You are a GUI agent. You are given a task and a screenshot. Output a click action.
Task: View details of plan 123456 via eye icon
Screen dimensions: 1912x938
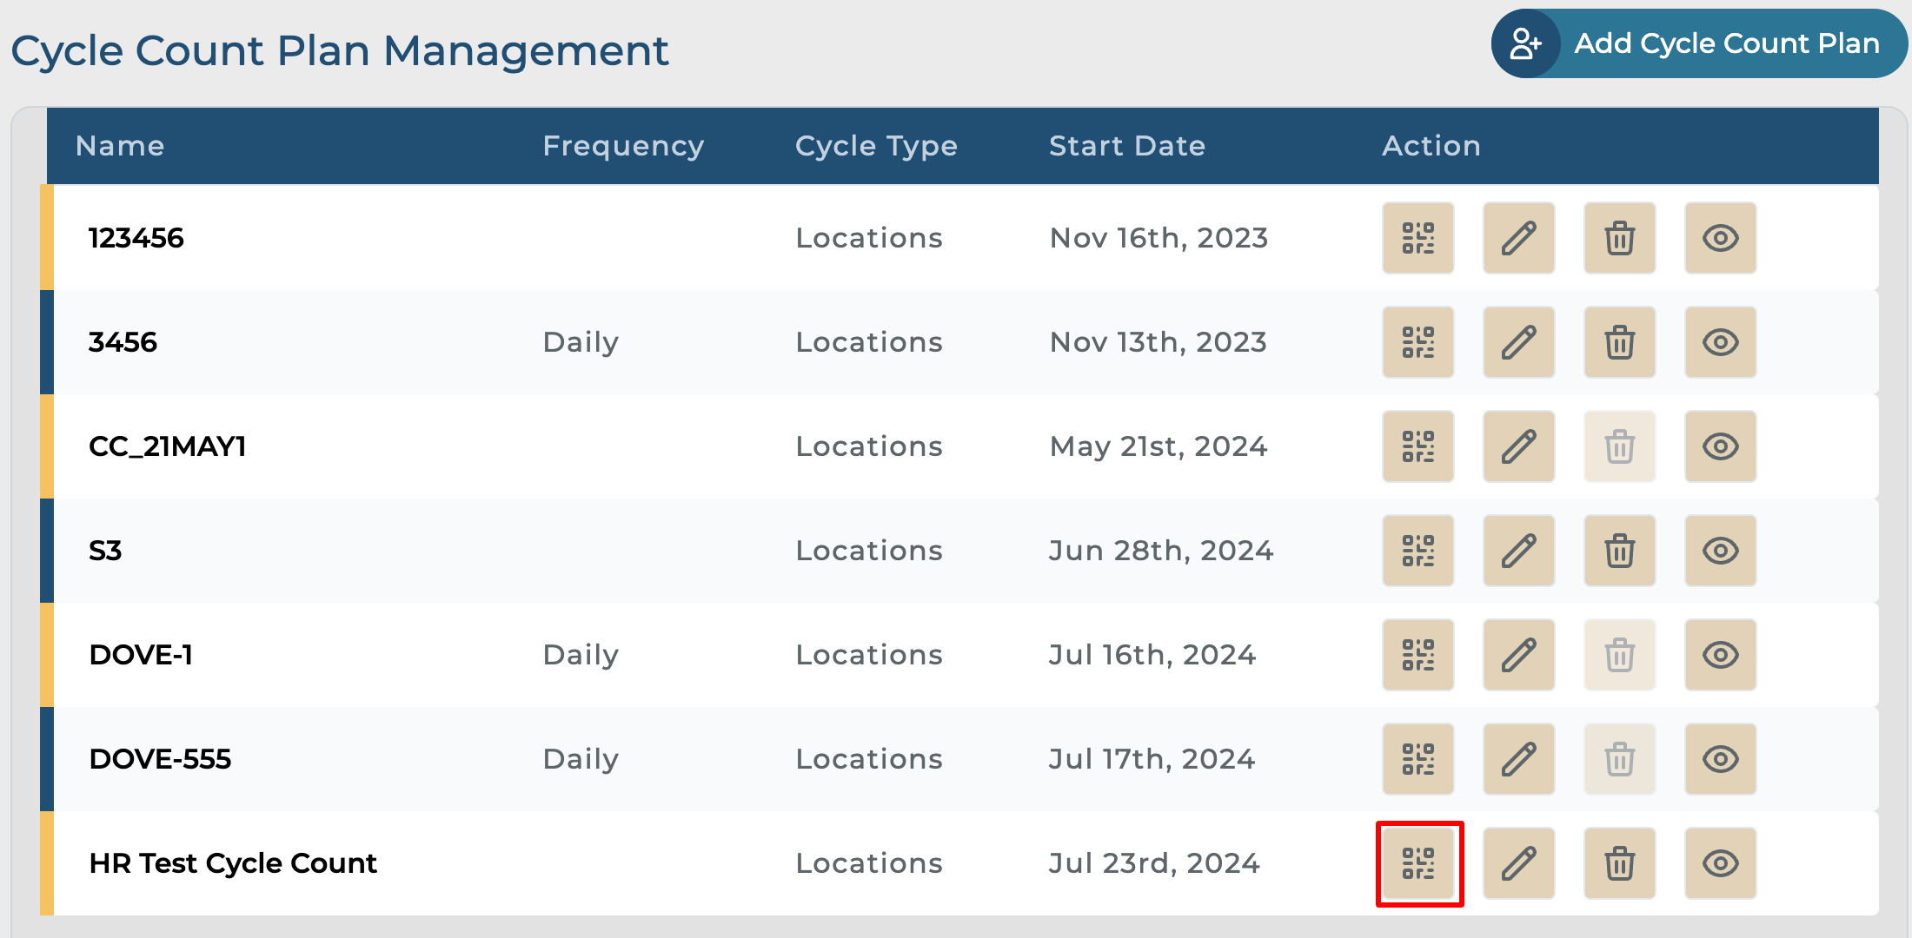pyautogui.click(x=1720, y=238)
